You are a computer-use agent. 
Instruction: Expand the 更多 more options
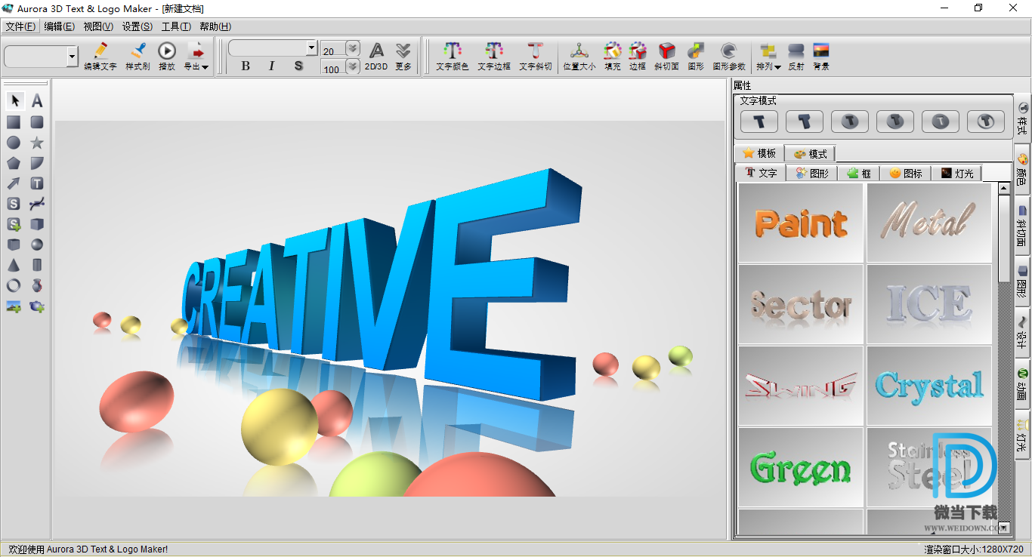pos(403,57)
